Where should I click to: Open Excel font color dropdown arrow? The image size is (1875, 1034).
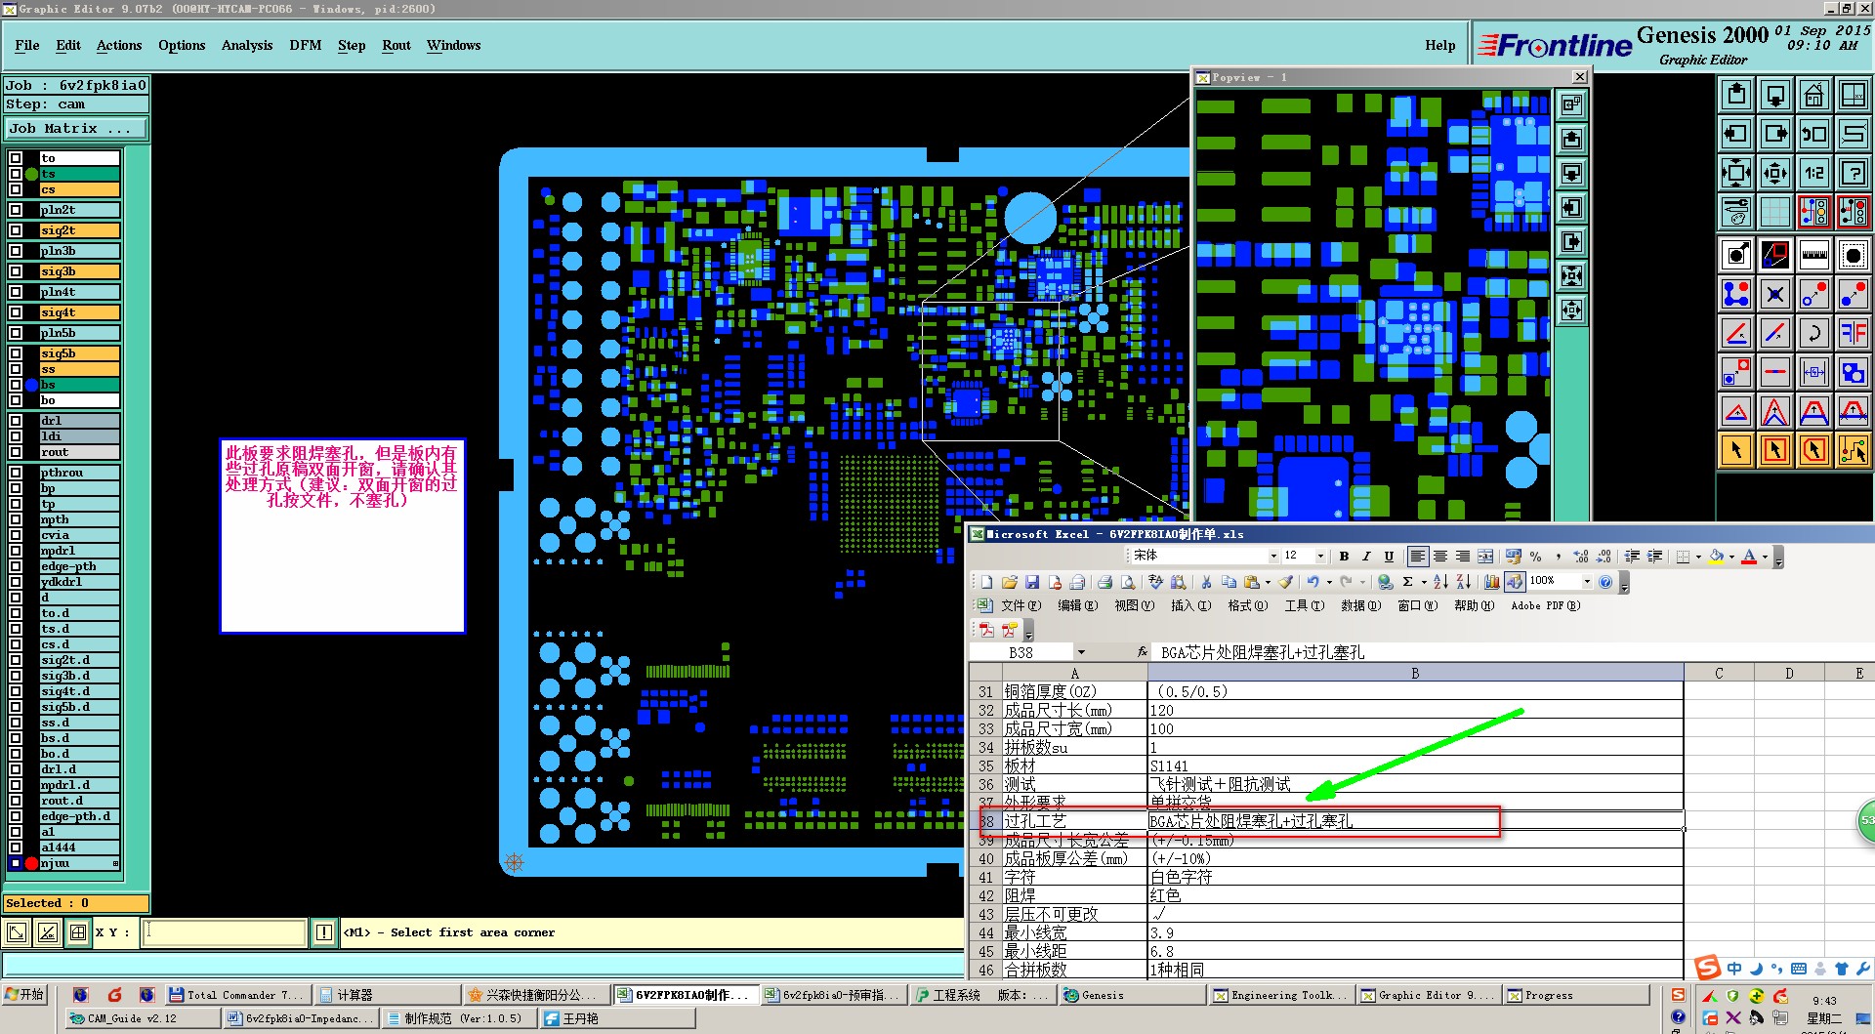[x=1765, y=557]
